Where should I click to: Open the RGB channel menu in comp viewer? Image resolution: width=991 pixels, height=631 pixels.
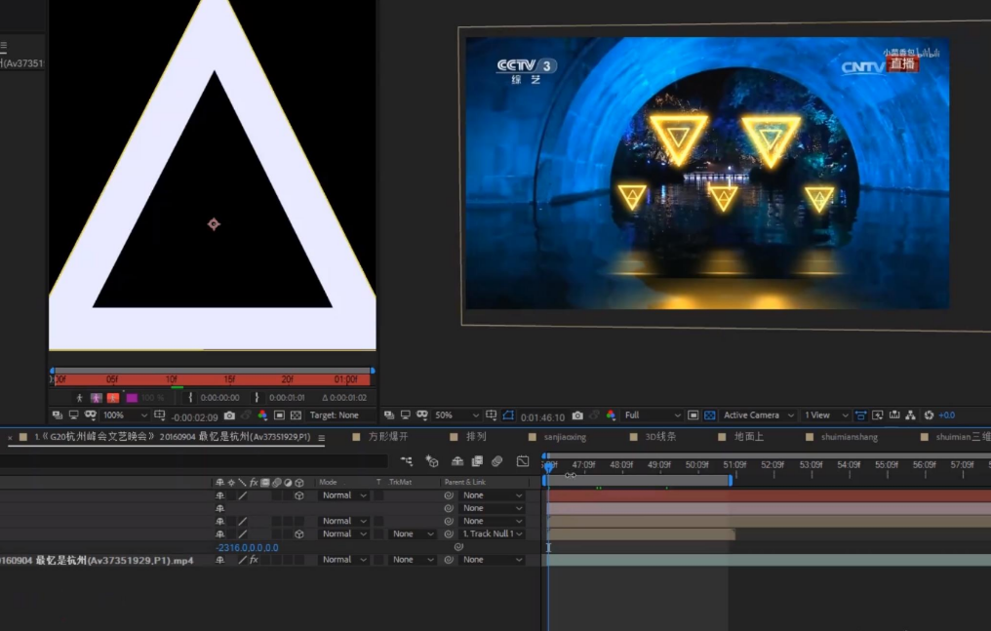[611, 415]
